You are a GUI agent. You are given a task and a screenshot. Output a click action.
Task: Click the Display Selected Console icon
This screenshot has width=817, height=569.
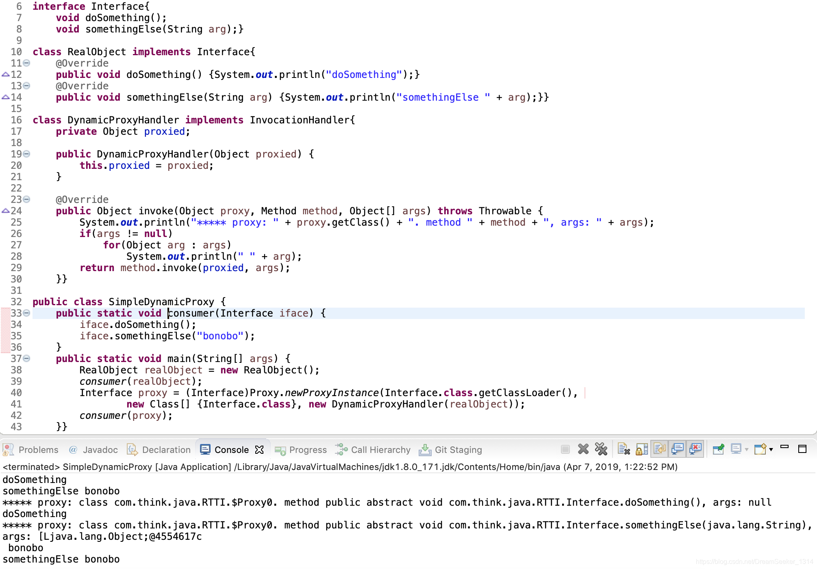(736, 449)
